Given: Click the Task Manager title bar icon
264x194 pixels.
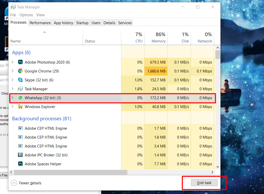Looking at the screenshot, I should click(13, 7).
